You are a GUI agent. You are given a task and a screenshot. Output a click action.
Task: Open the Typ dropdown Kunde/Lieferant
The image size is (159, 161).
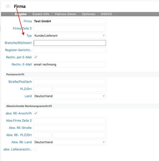coord(70,36)
